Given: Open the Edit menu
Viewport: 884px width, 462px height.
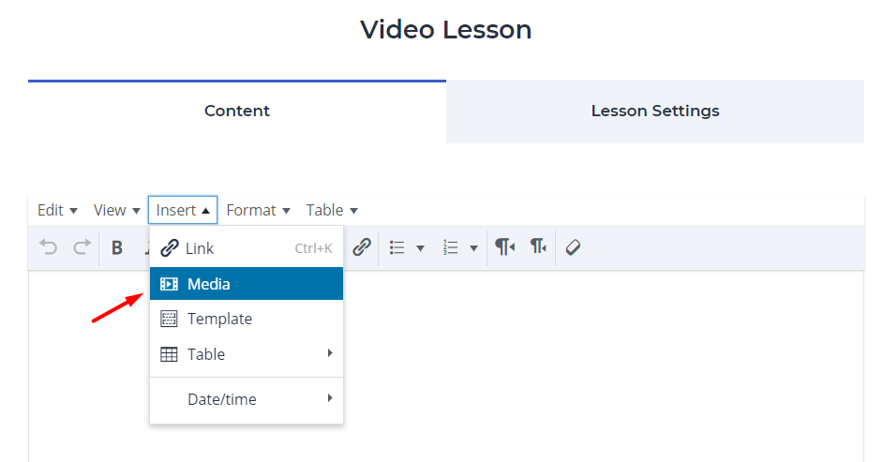Looking at the screenshot, I should (x=57, y=210).
